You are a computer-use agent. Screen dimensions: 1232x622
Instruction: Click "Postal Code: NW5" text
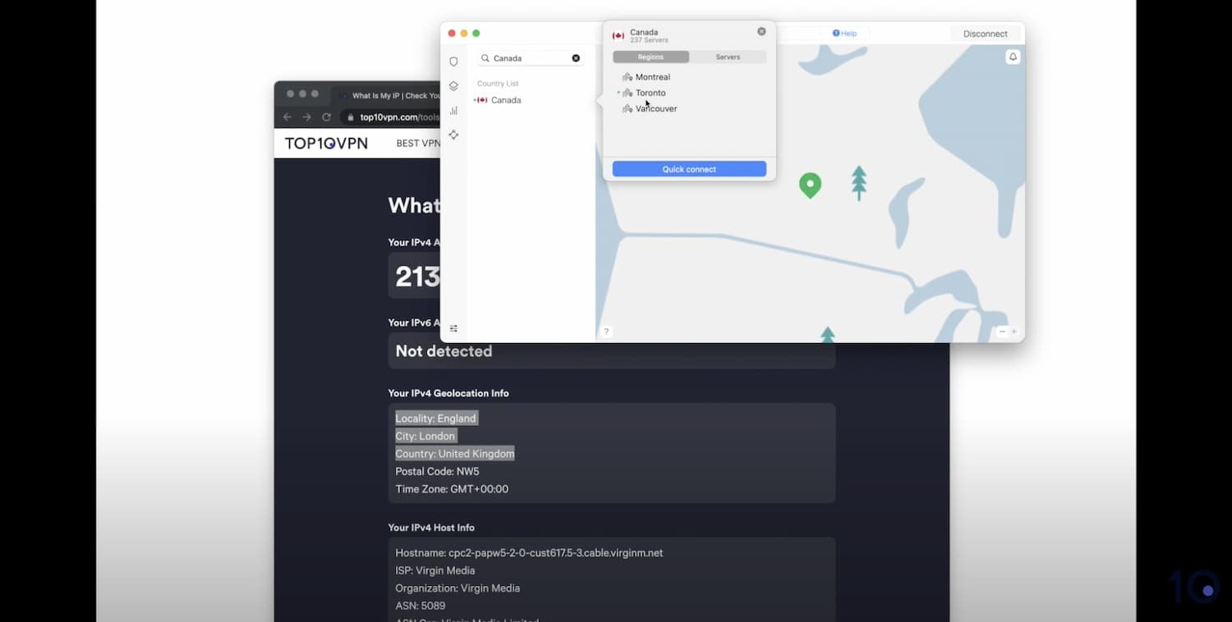coord(437,472)
